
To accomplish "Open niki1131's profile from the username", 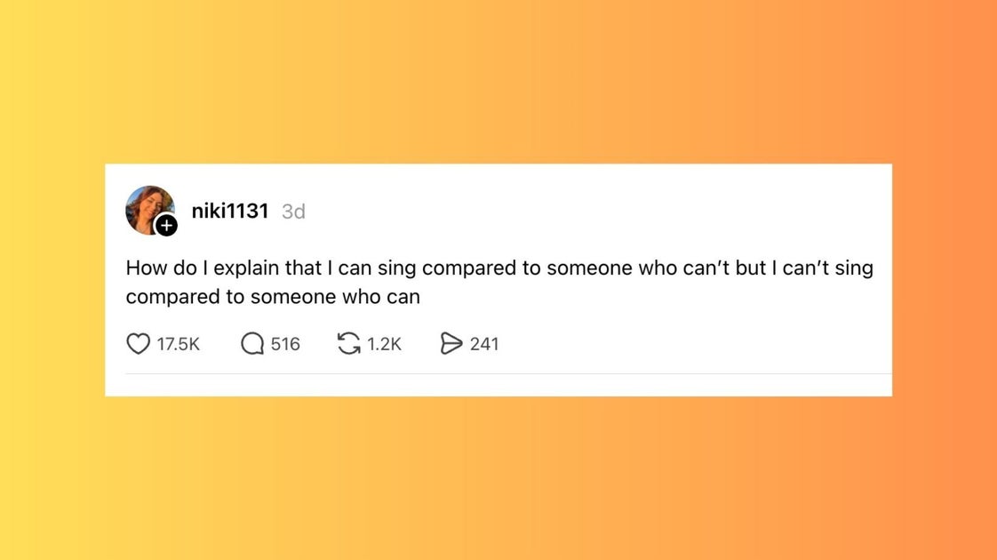I will 230,211.
